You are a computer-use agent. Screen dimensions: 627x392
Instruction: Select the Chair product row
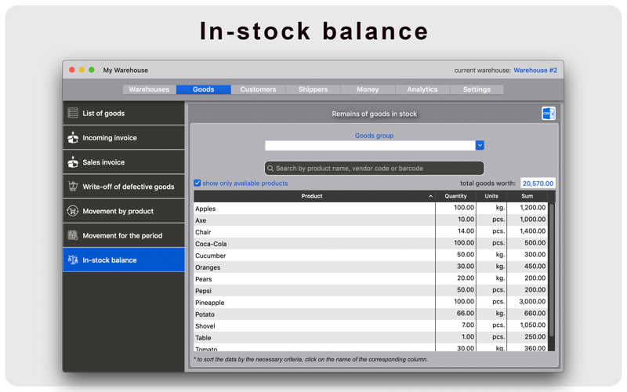pyautogui.click(x=371, y=231)
